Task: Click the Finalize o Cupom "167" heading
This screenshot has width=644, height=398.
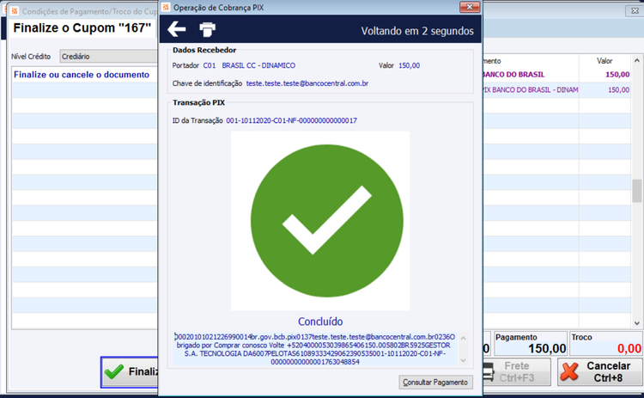Action: [82, 28]
